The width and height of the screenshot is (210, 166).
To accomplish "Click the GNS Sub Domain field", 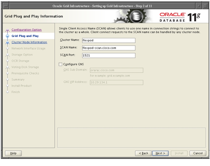I will pos(116,70).
